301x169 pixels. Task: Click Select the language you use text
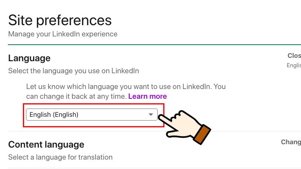point(74,71)
